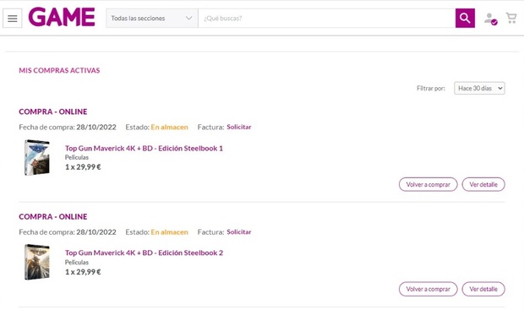Open the user account icon
The width and height of the screenshot is (524, 310).
pyautogui.click(x=490, y=19)
